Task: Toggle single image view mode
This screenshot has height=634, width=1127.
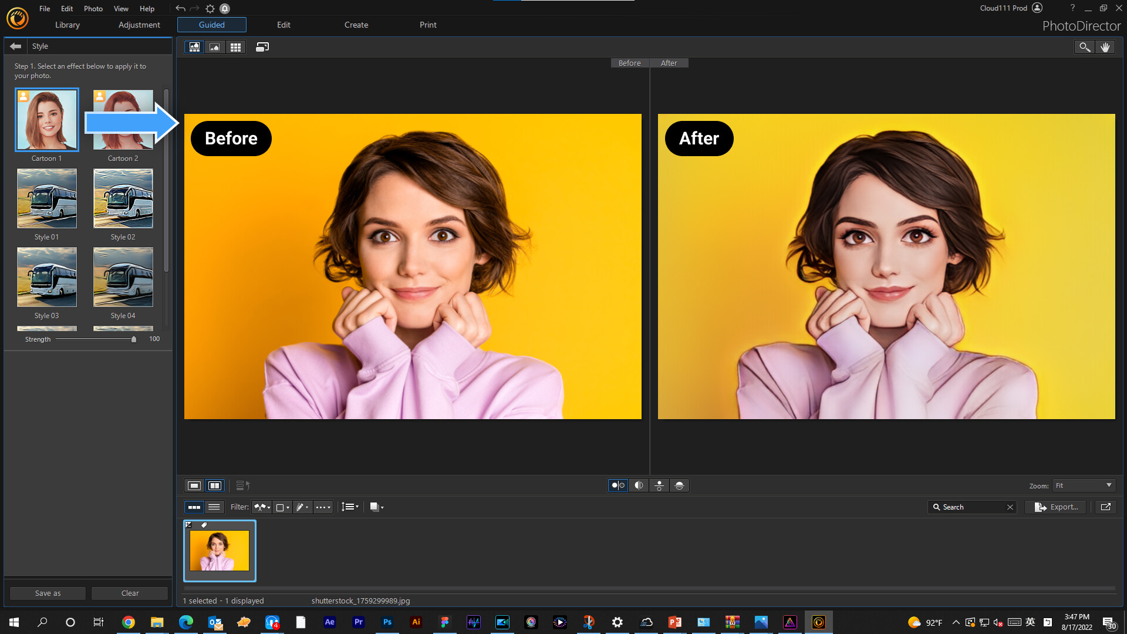Action: 194,485
